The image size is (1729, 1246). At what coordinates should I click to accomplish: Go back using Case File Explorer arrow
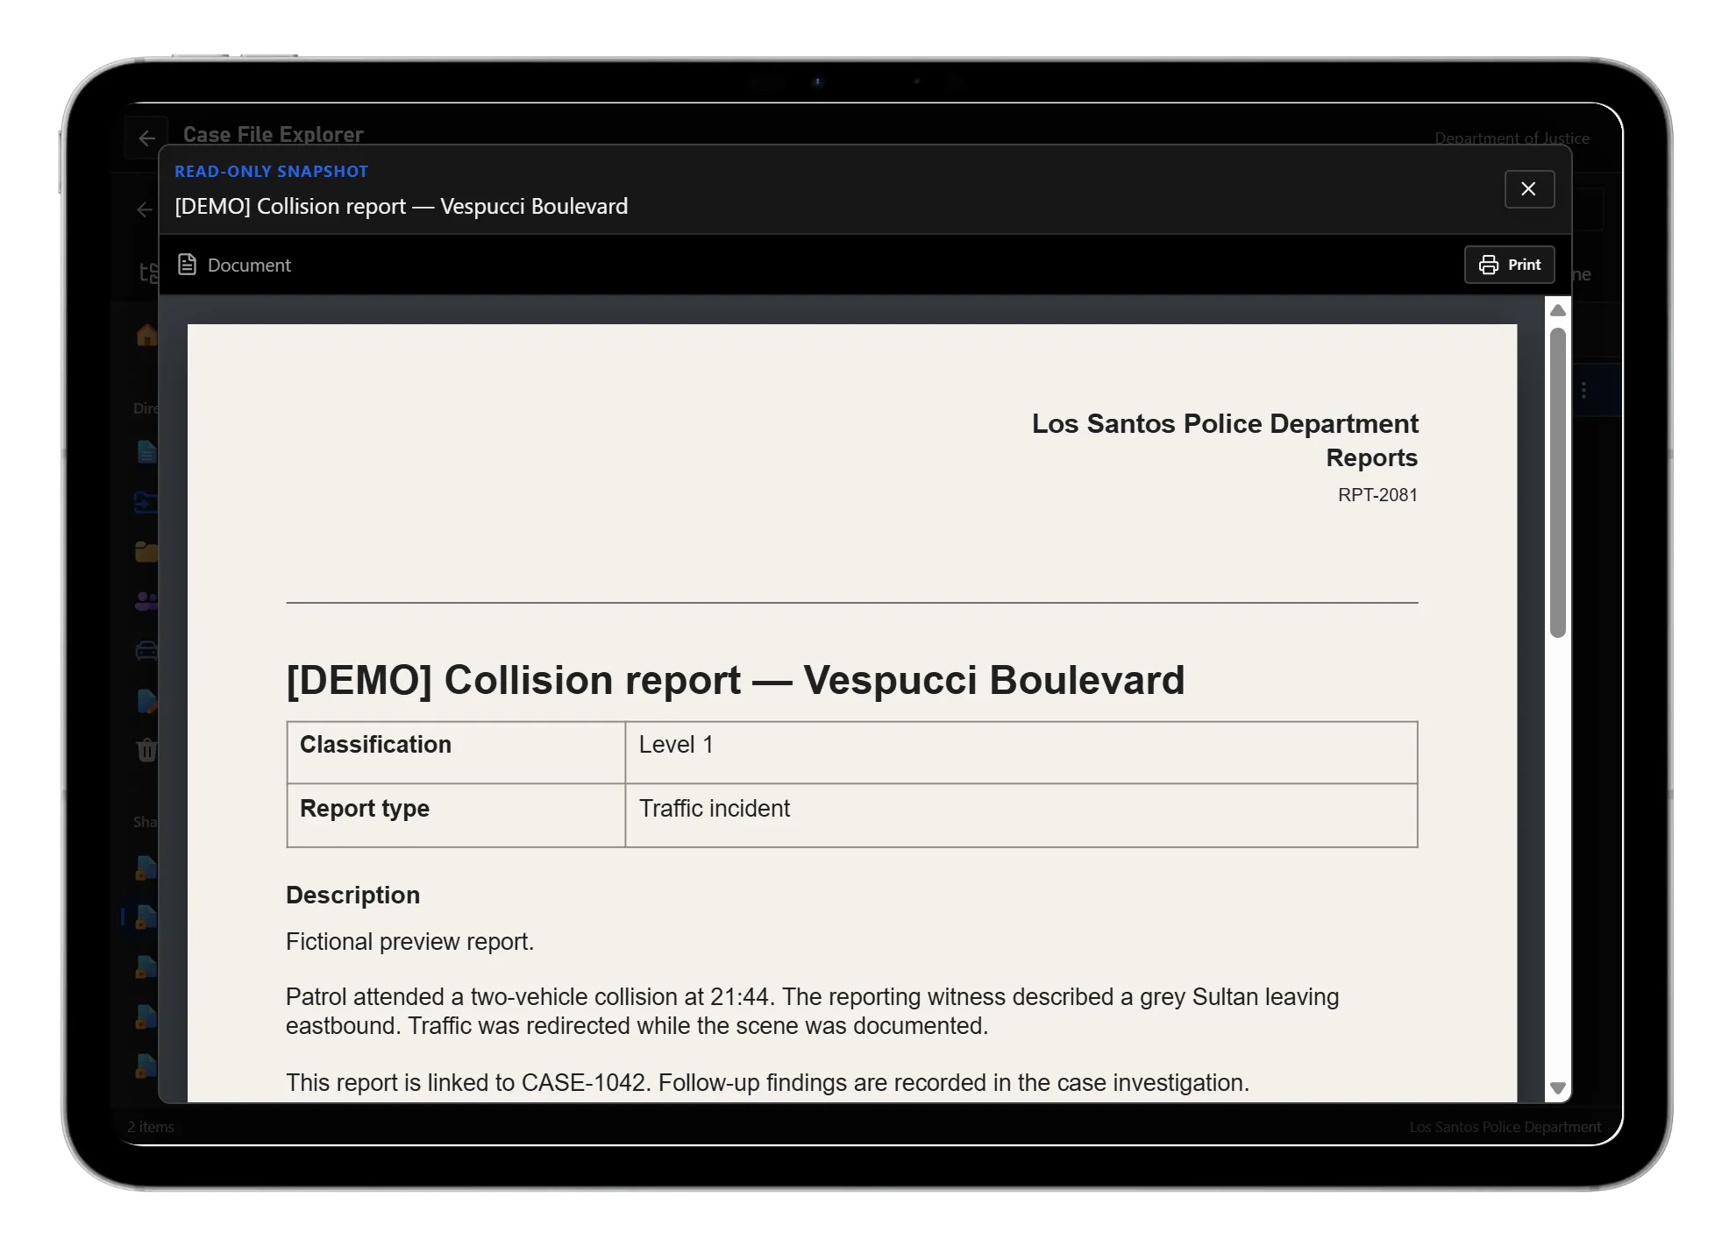146,138
